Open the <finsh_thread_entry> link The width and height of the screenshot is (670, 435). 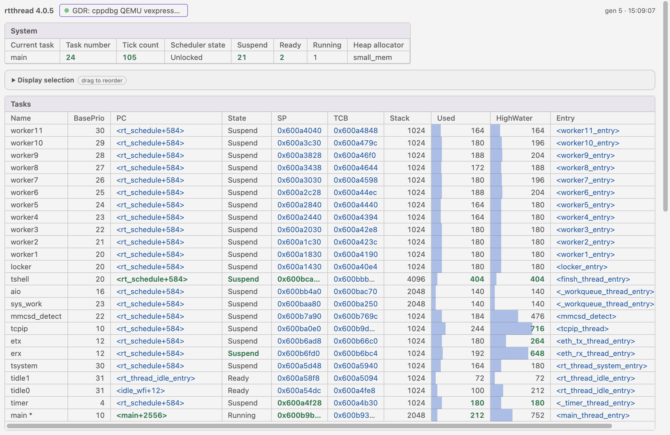tap(593, 279)
